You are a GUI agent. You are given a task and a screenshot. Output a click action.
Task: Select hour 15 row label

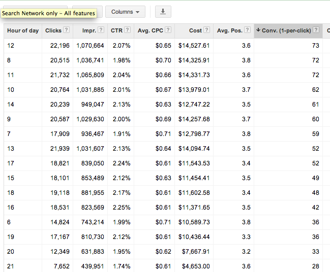11,178
